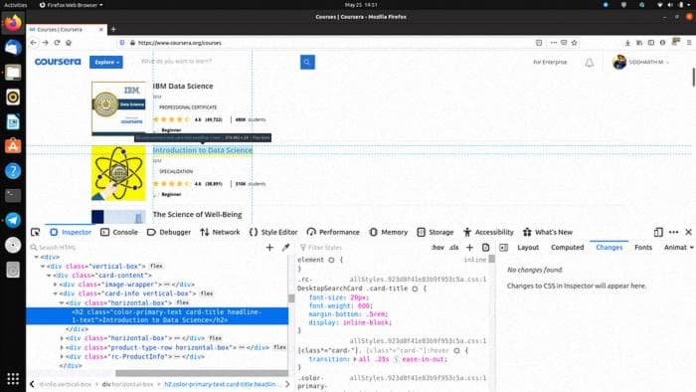Open the Explore dropdown

[106, 62]
